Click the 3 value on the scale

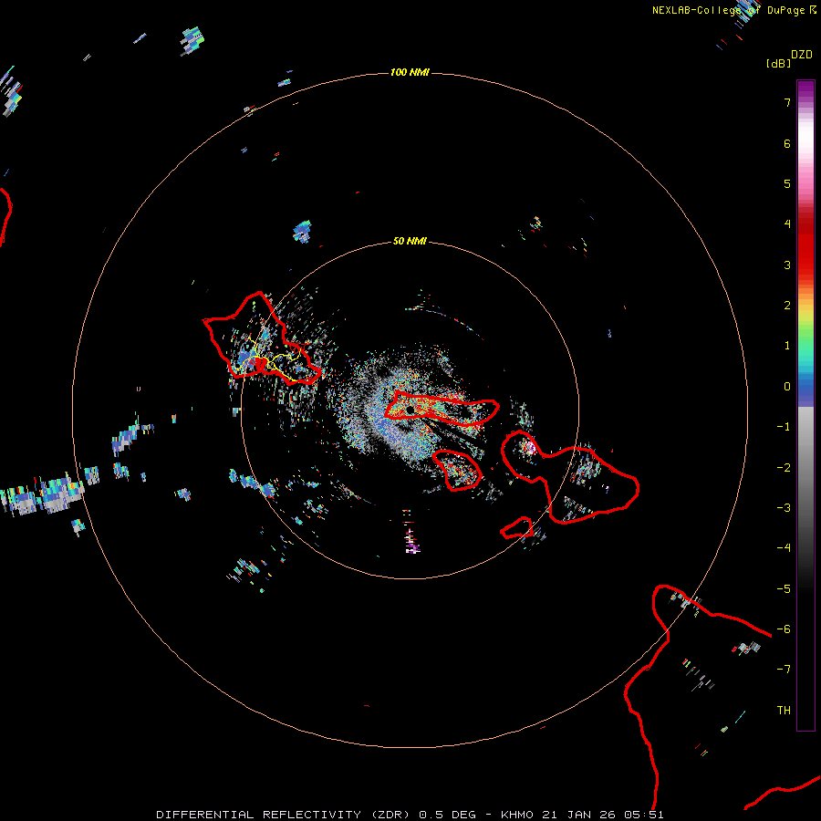787,265
